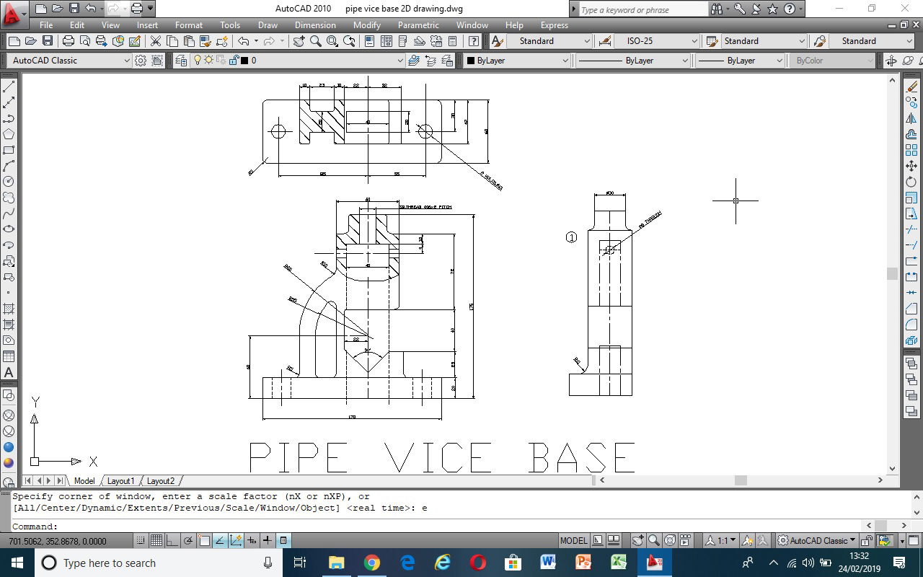This screenshot has width=923, height=577.
Task: Select the Multiline Text tool
Action: pyautogui.click(x=9, y=373)
